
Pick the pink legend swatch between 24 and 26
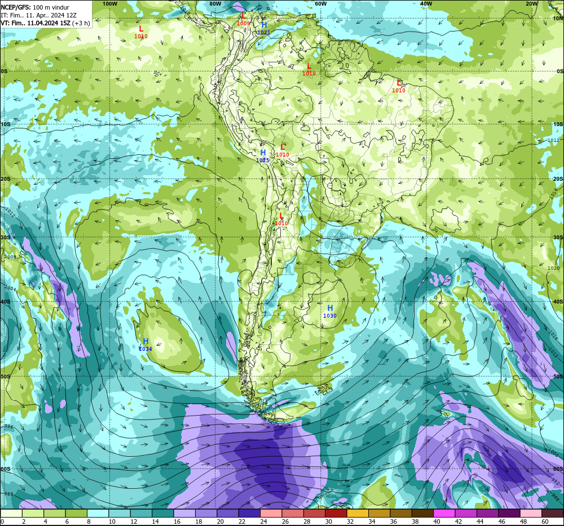pos(271,513)
